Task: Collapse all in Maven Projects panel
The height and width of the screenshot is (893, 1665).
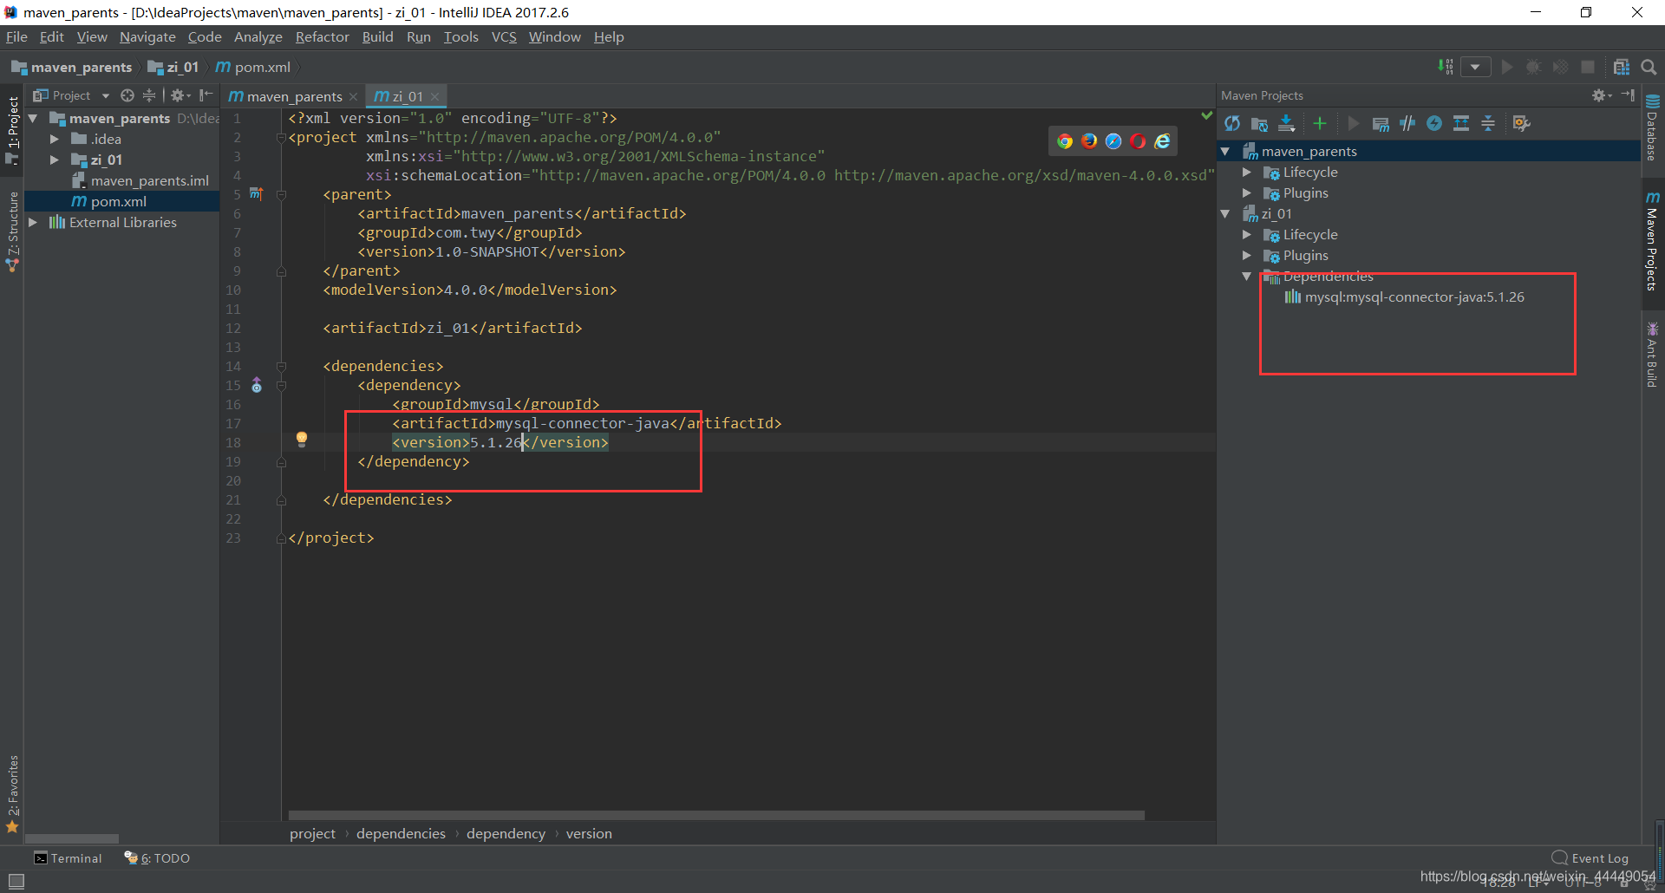Action: [1488, 124]
